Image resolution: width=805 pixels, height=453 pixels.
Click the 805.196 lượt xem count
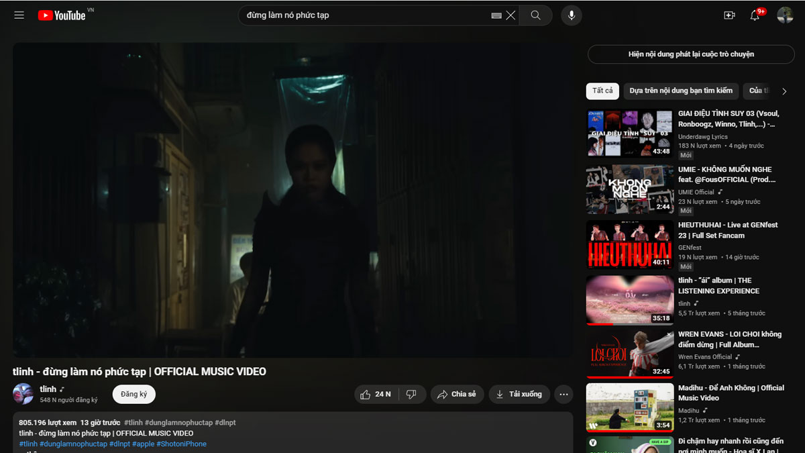48,423
